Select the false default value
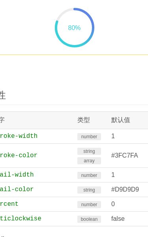 (x=118, y=219)
